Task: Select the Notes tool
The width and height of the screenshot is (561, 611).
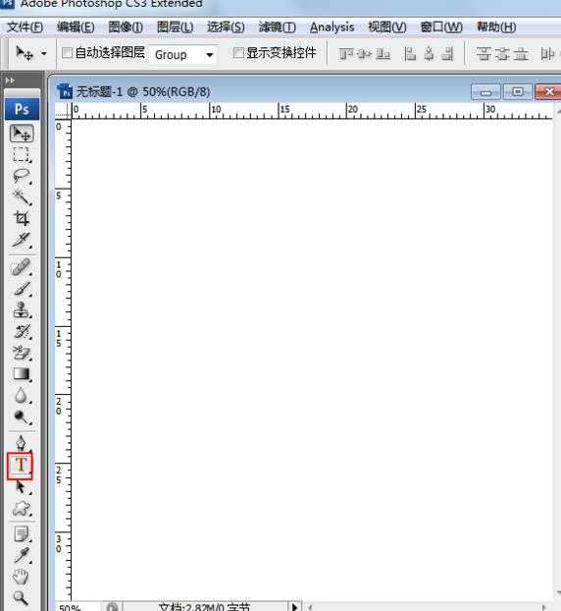Action: (x=22, y=534)
